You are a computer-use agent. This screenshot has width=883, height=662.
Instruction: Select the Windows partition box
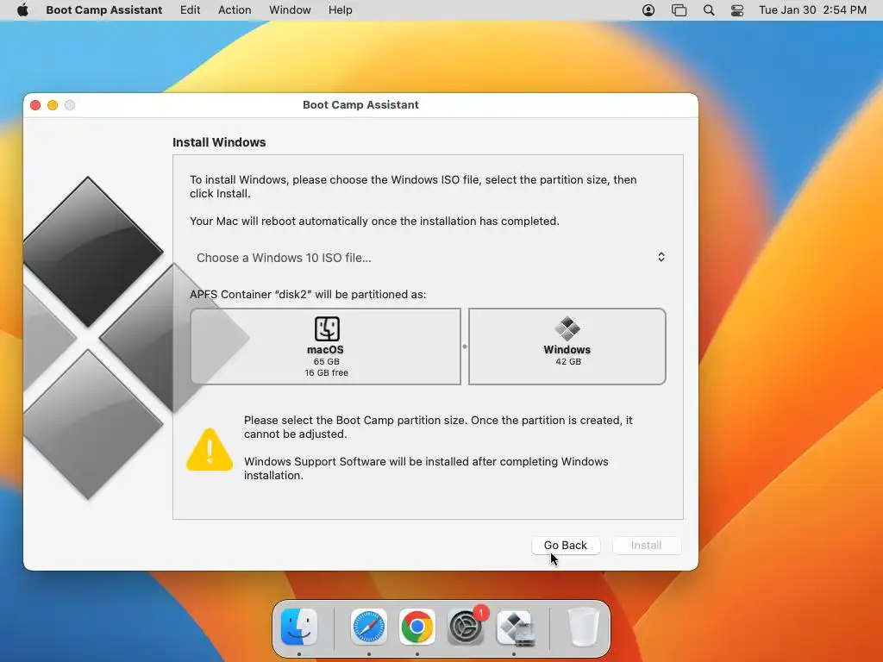pyautogui.click(x=567, y=347)
